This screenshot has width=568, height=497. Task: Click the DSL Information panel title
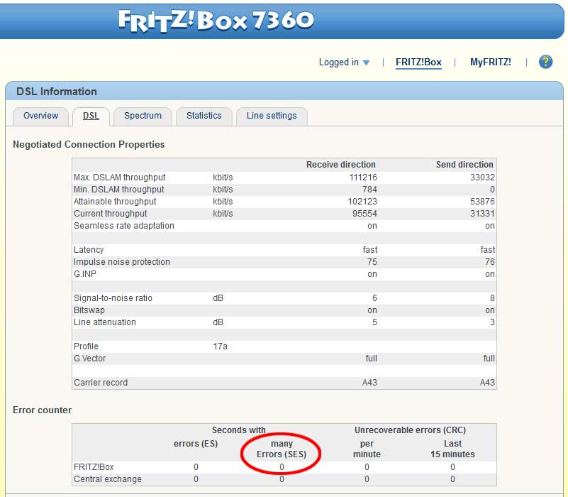[x=57, y=92]
